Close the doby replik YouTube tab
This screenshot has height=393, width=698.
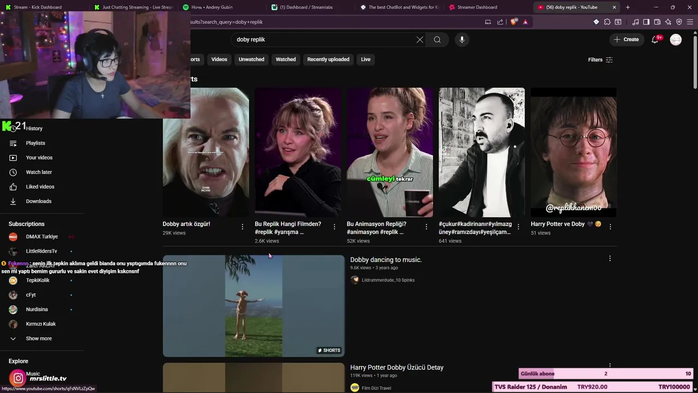click(x=614, y=7)
